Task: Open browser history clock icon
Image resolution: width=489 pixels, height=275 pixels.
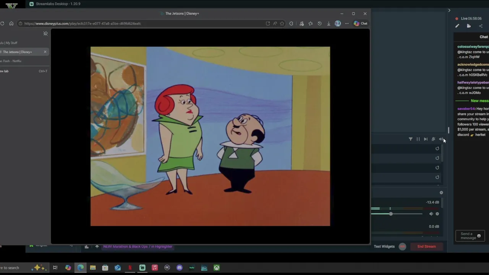Action: tap(319, 23)
